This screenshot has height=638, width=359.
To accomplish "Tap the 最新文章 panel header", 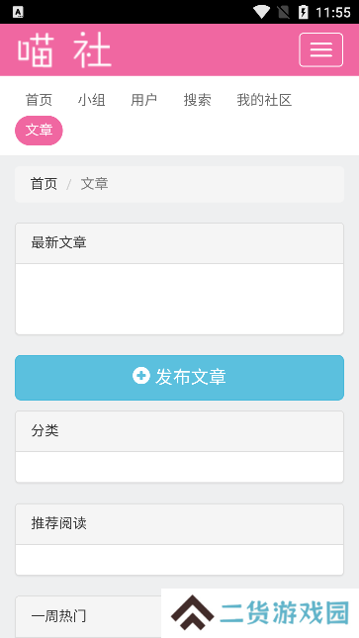I will tap(180, 243).
